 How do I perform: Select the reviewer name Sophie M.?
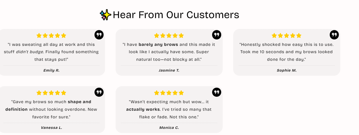click(x=287, y=70)
